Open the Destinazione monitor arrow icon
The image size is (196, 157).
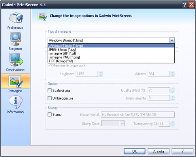(x=16, y=60)
